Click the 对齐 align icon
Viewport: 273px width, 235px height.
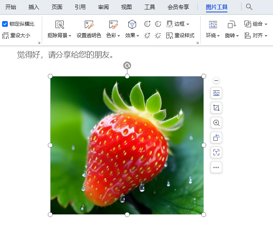click(x=248, y=36)
